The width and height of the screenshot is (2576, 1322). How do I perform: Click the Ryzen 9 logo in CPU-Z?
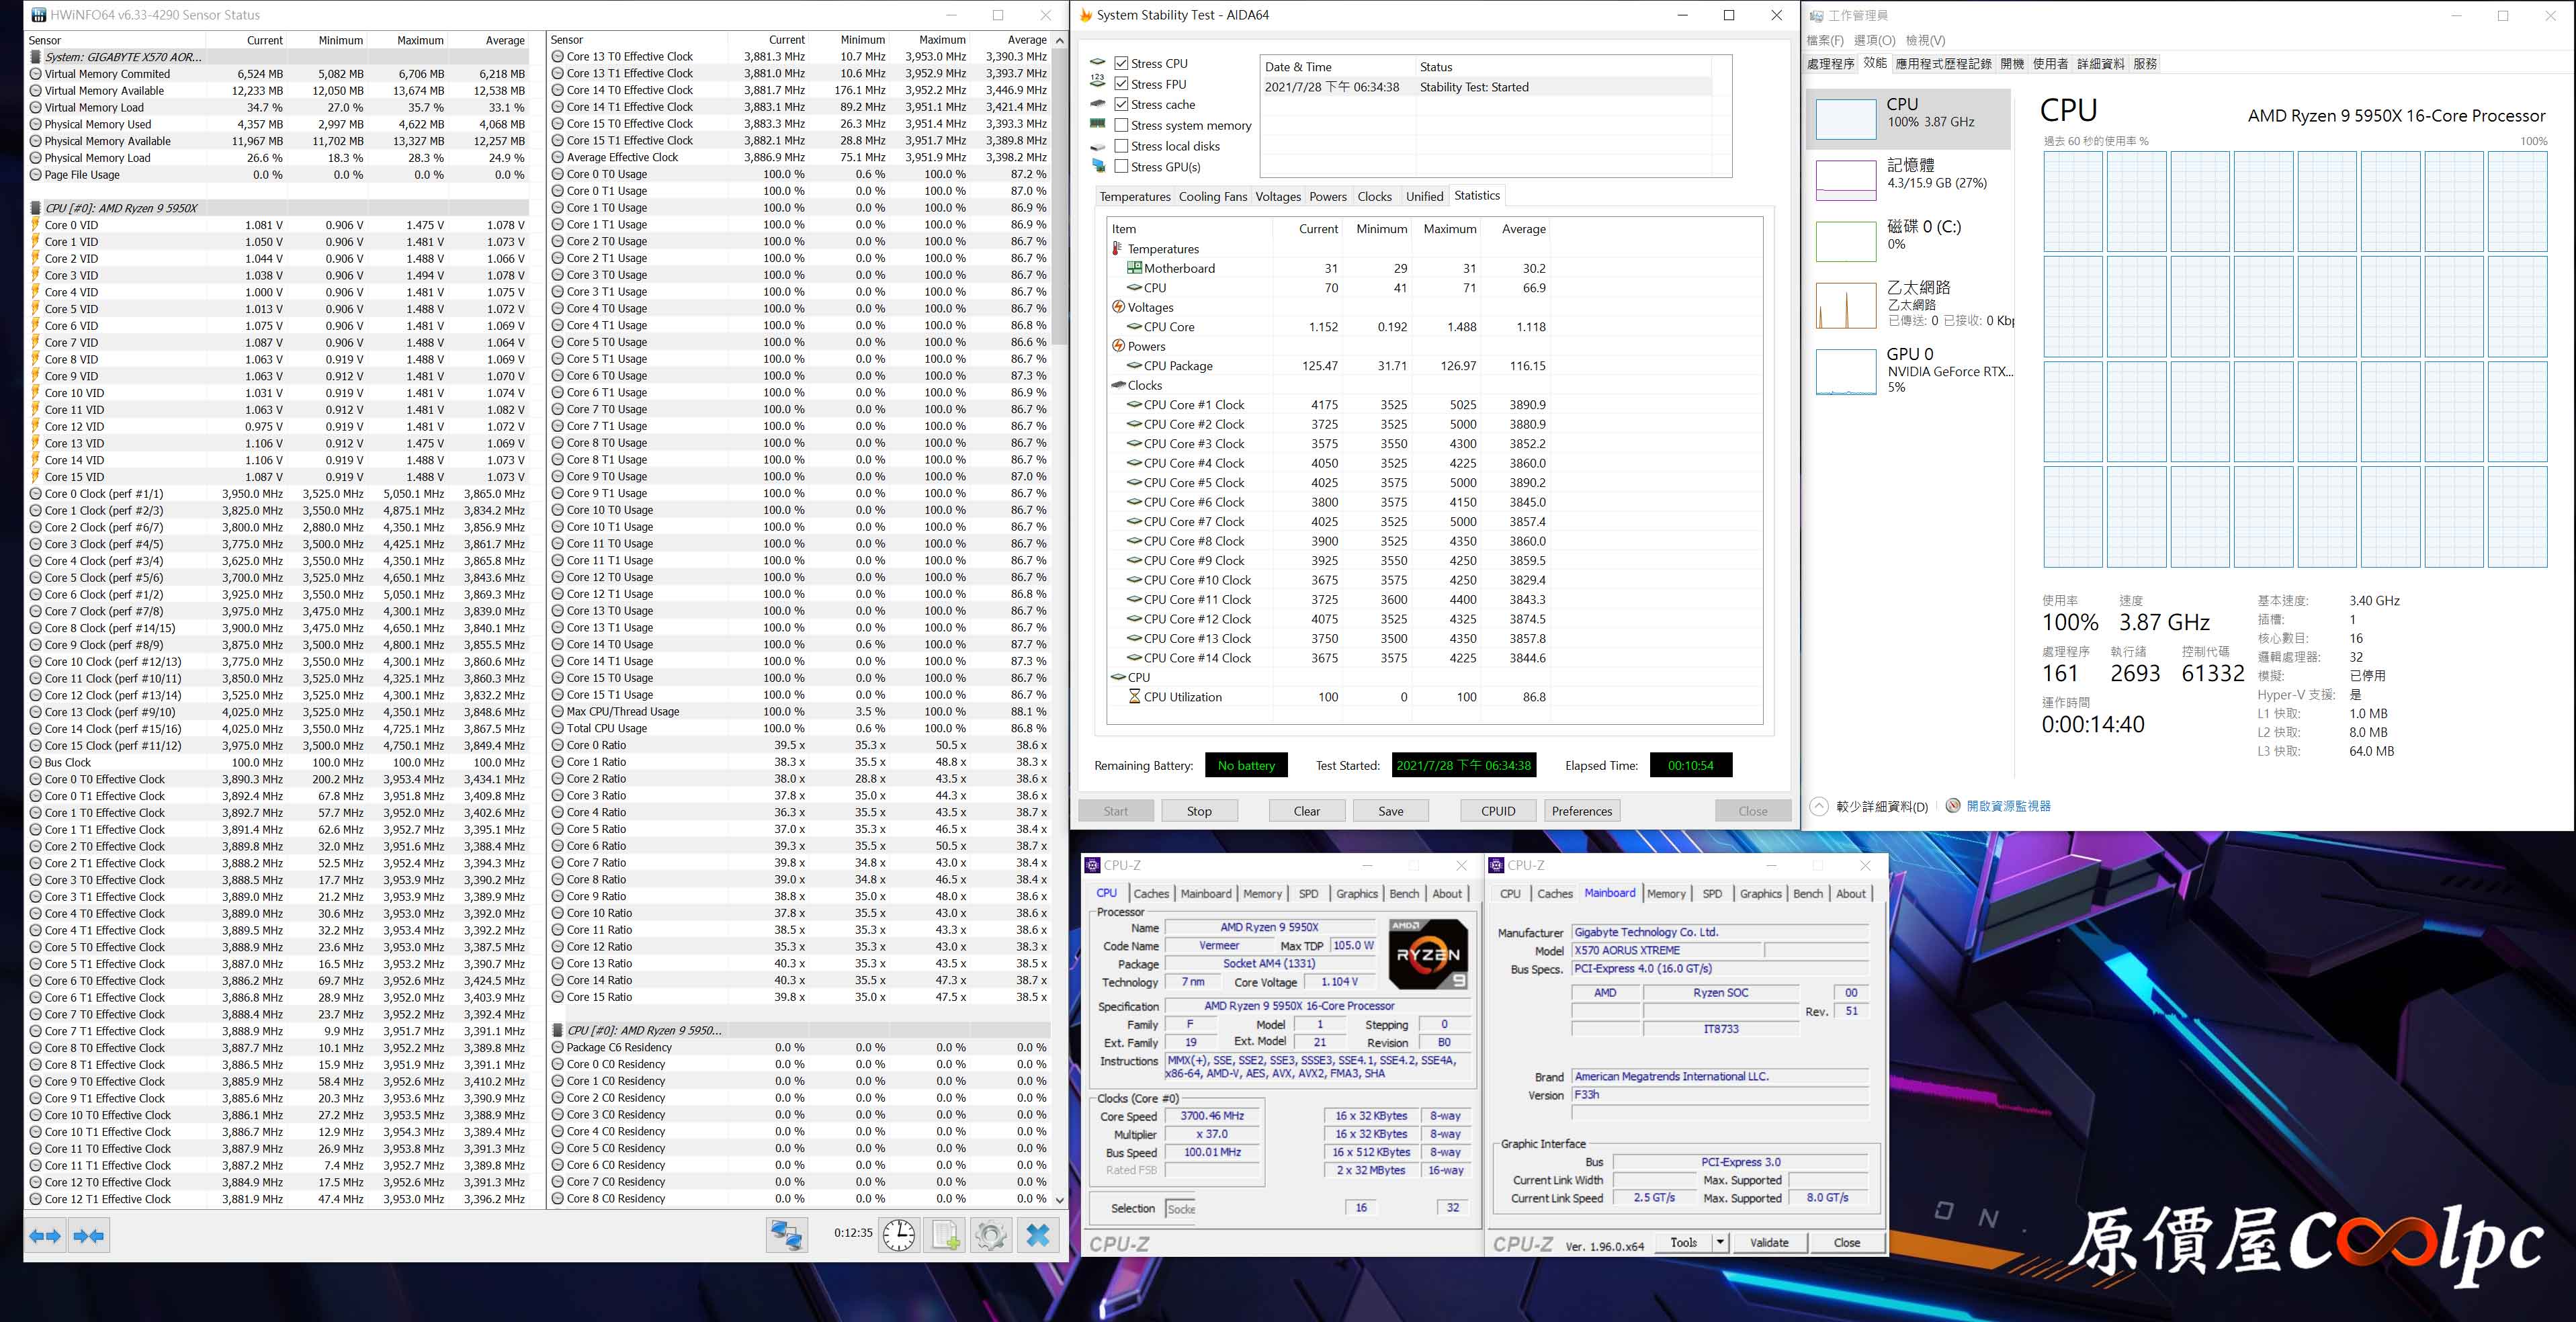1428,954
